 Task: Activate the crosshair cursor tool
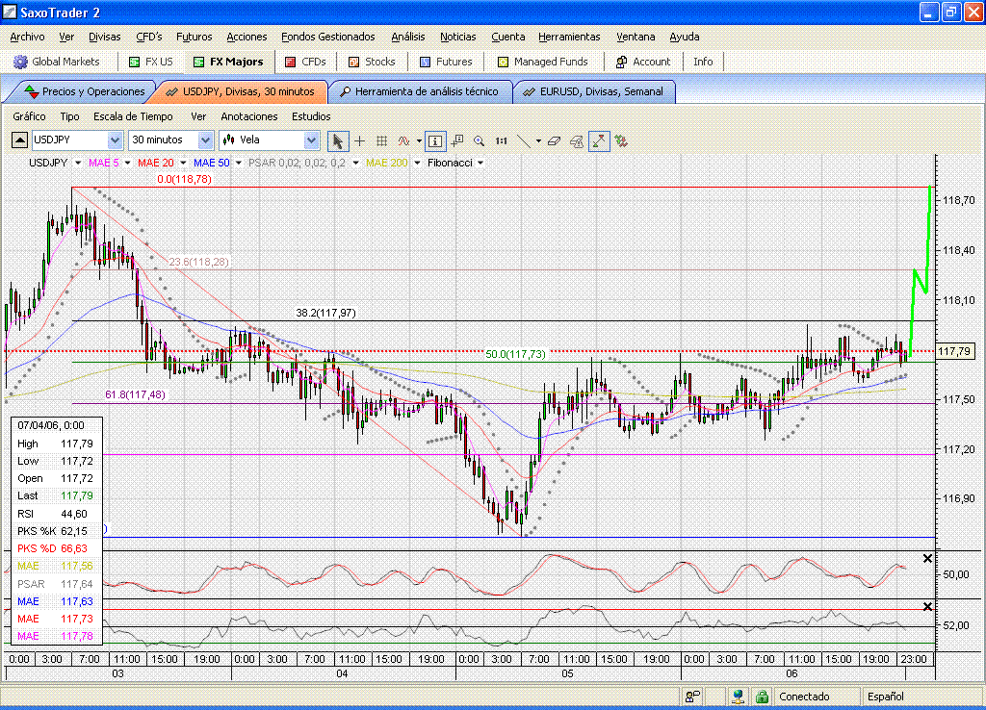360,140
